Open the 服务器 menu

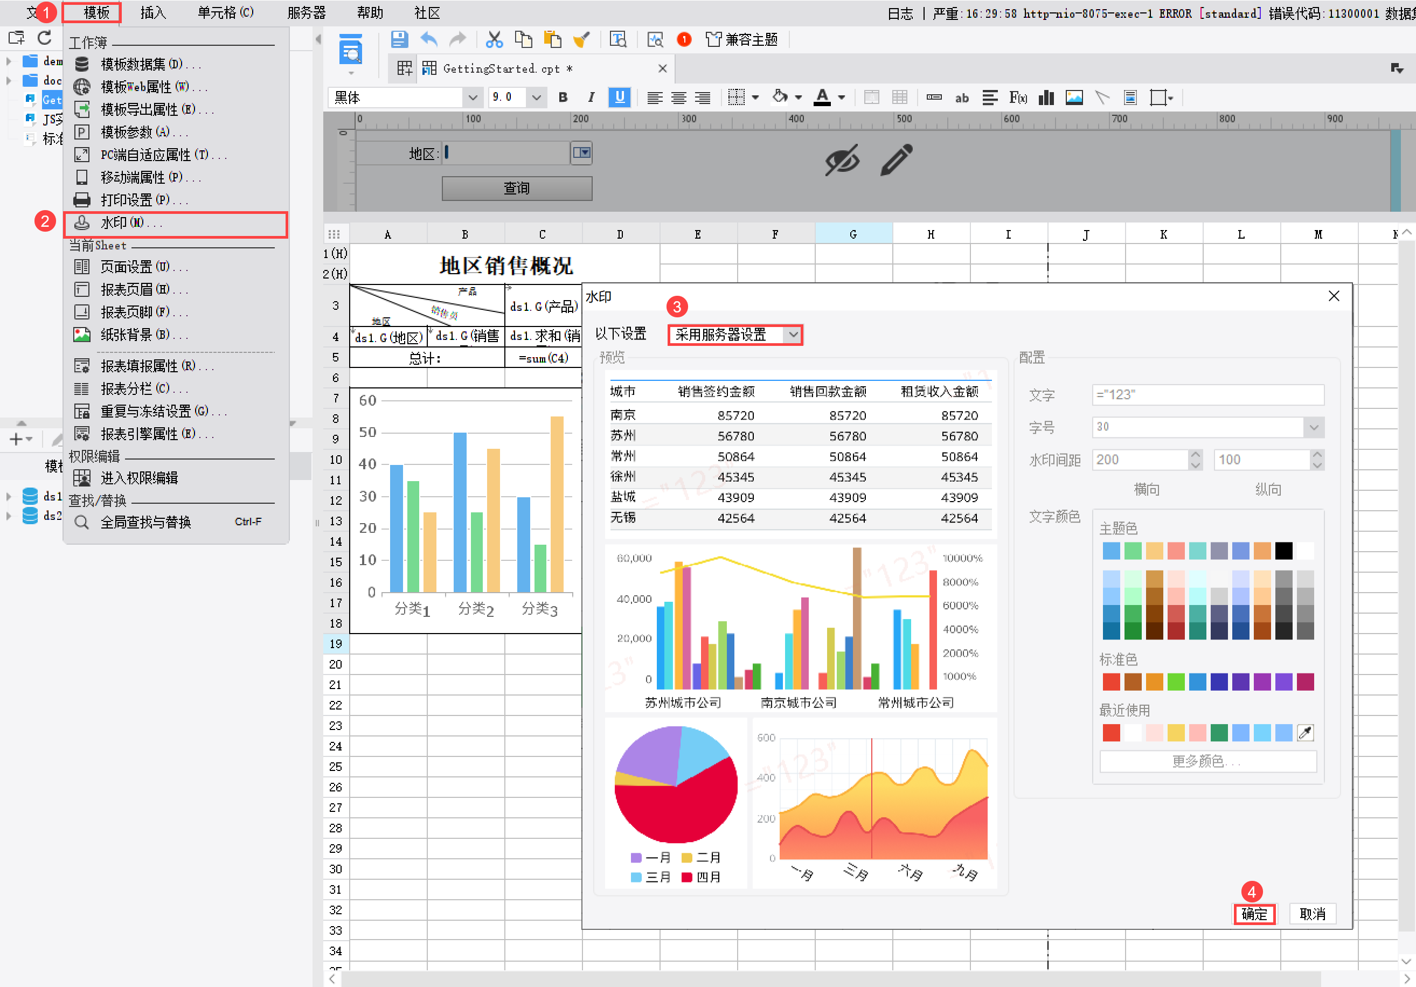[x=306, y=12]
